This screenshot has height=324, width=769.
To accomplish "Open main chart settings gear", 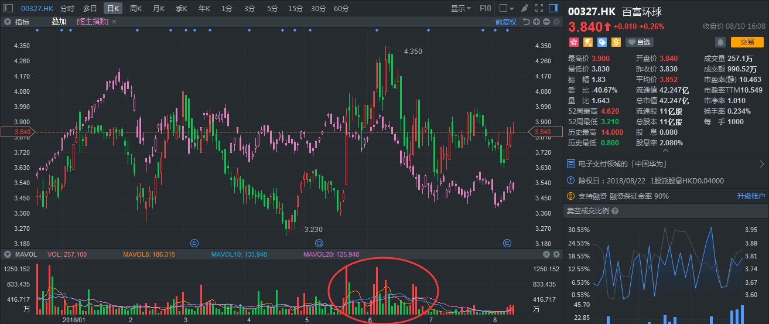I will coord(556,22).
